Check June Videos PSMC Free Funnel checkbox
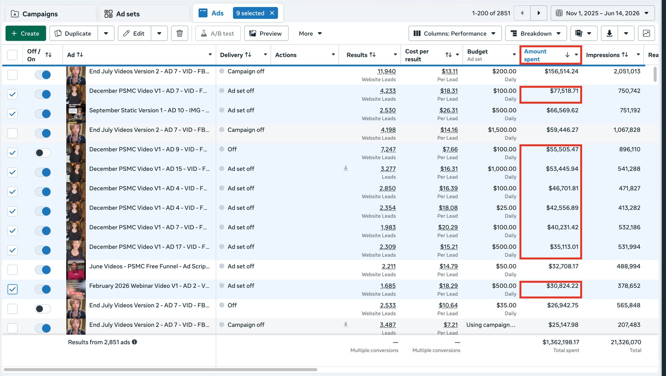 click(x=12, y=270)
